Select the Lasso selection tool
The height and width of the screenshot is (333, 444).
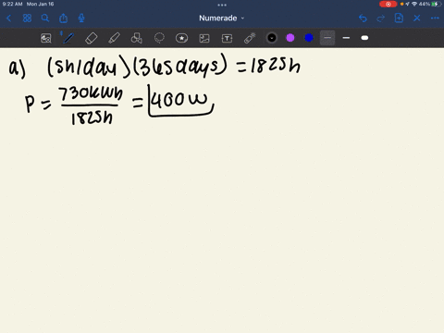(159, 38)
